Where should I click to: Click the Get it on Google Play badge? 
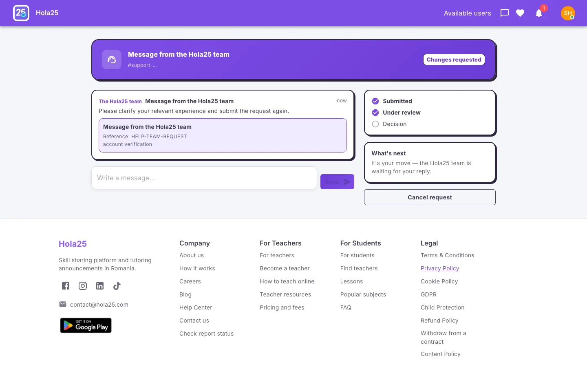point(86,325)
